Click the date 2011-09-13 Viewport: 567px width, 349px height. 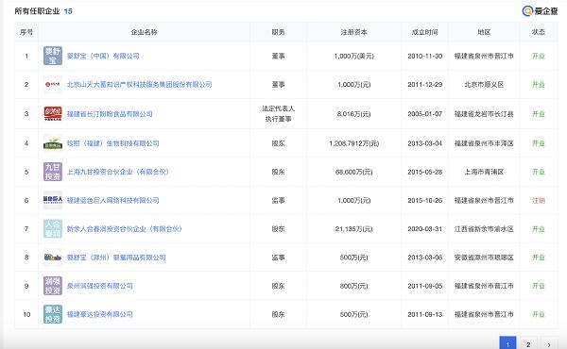point(425,314)
